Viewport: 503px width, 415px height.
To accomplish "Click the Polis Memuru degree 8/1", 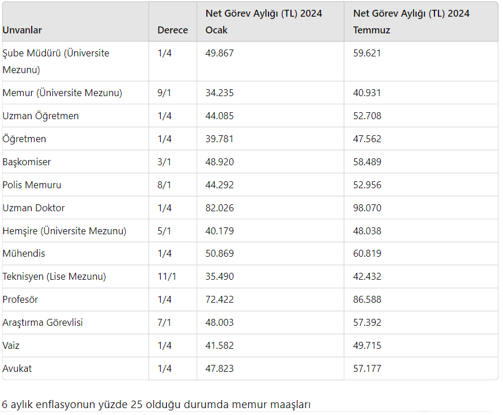I will pyautogui.click(x=164, y=185).
